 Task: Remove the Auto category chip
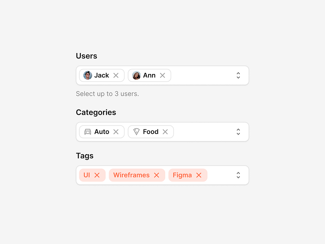coord(116,132)
